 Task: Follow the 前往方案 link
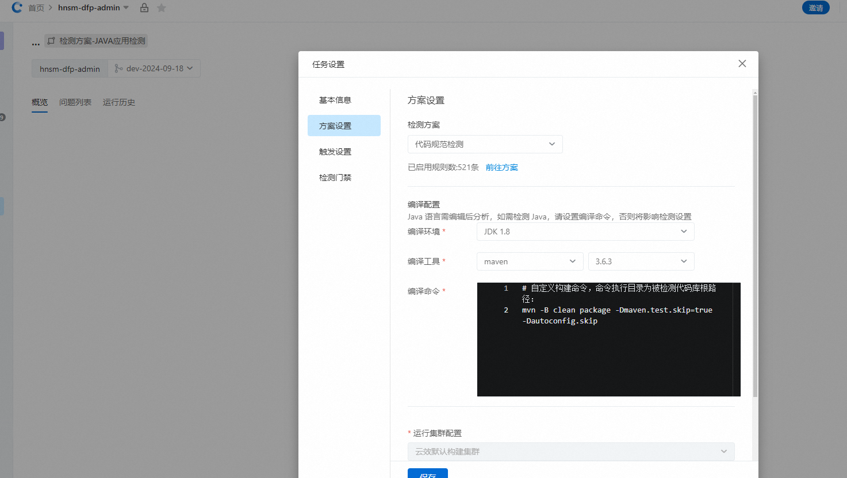[x=501, y=167]
